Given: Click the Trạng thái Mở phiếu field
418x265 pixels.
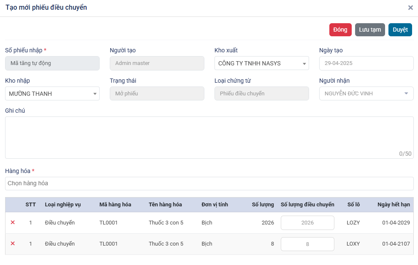Looking at the screenshot, I should (157, 94).
